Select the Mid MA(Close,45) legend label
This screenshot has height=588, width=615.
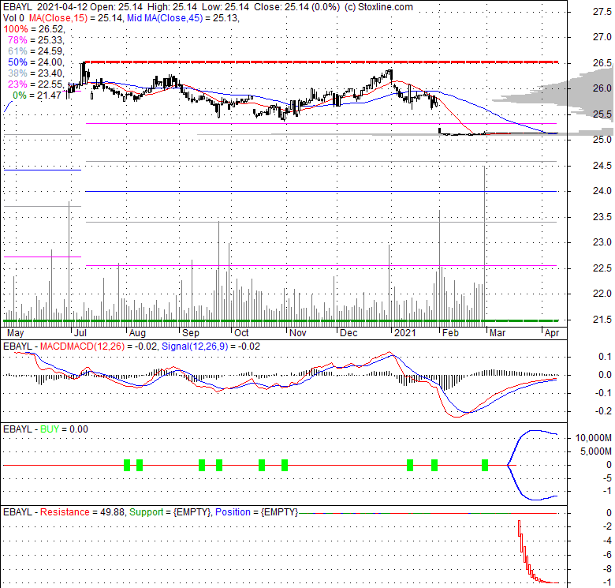click(x=165, y=18)
